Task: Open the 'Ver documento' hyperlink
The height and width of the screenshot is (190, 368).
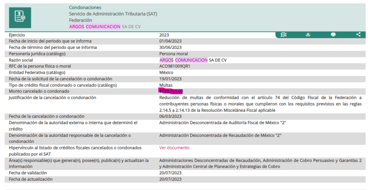Action: click(174, 148)
